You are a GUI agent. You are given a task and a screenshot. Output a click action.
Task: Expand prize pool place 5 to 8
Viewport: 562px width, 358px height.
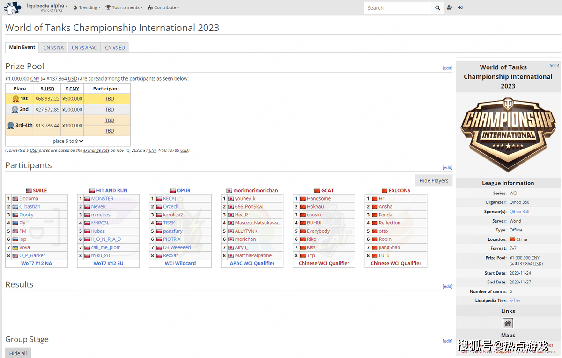click(68, 141)
